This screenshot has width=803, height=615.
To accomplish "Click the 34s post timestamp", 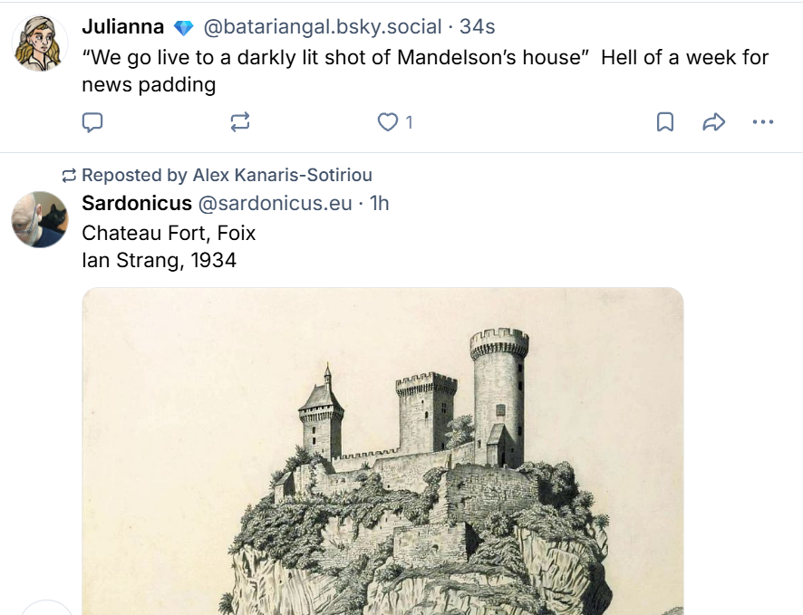I will click(x=478, y=27).
